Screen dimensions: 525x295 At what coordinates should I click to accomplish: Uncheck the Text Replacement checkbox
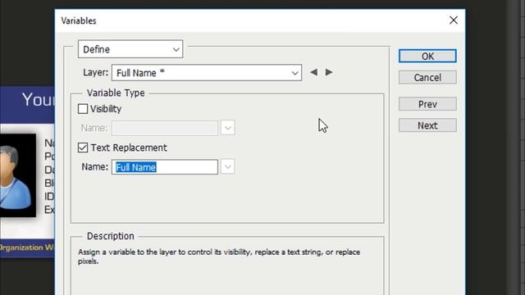[x=83, y=147]
